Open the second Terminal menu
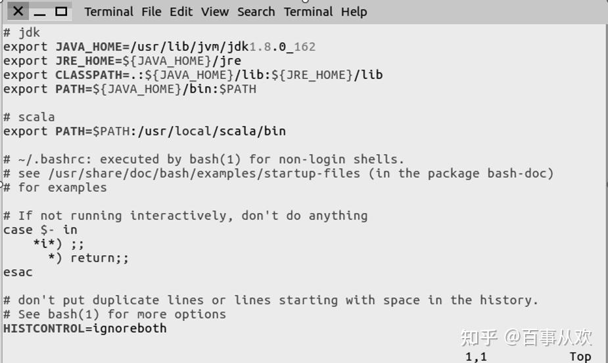Image resolution: width=608 pixels, height=363 pixels. pyautogui.click(x=308, y=12)
